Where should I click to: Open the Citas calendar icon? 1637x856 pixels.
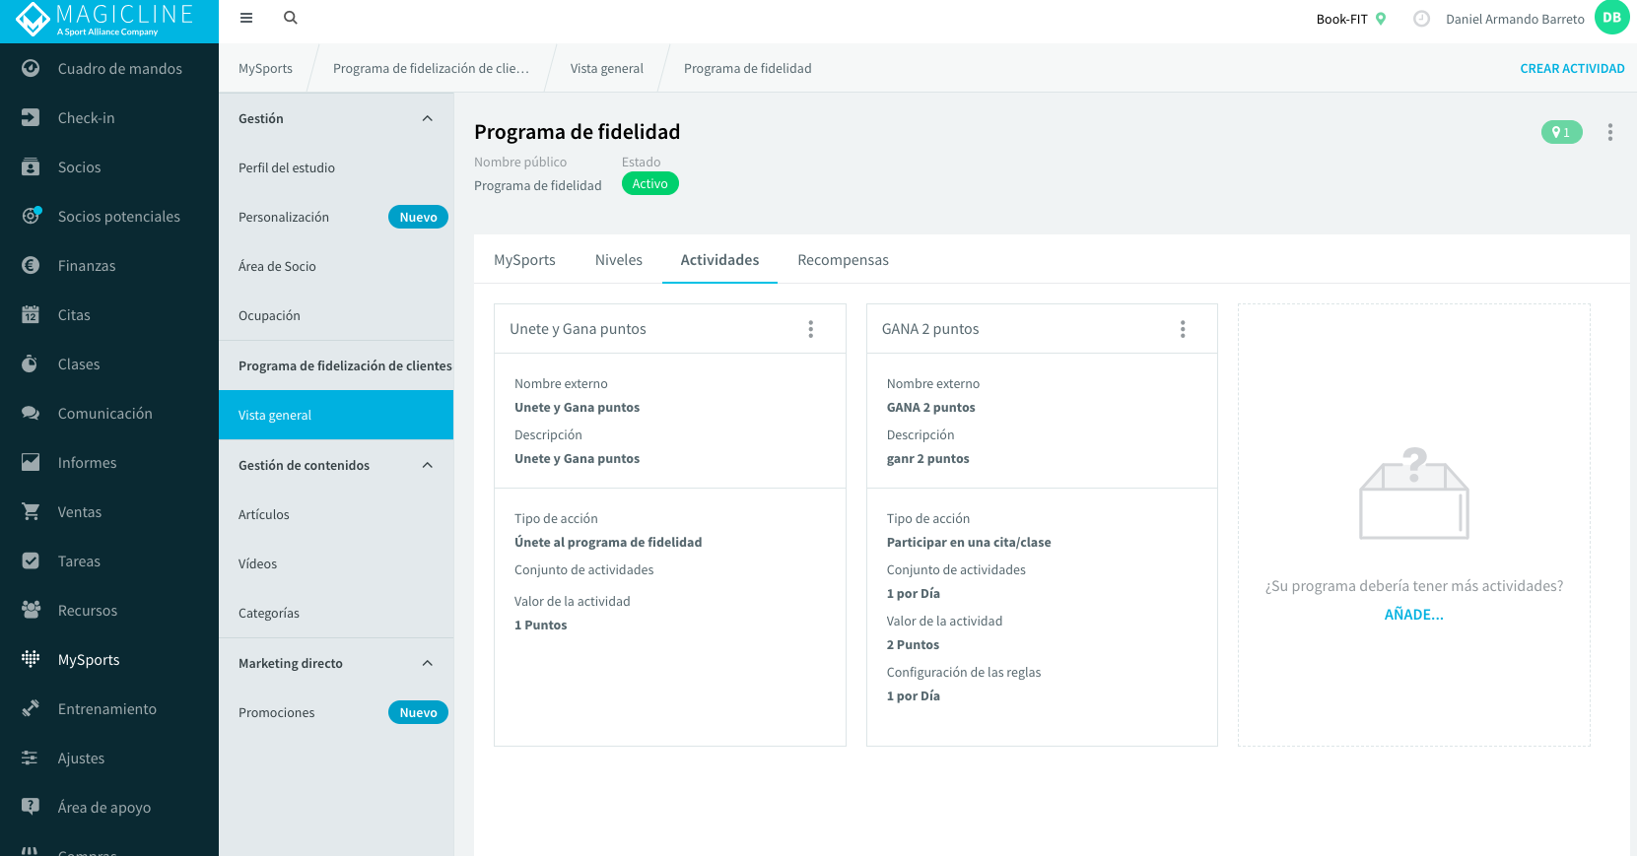[x=31, y=314]
